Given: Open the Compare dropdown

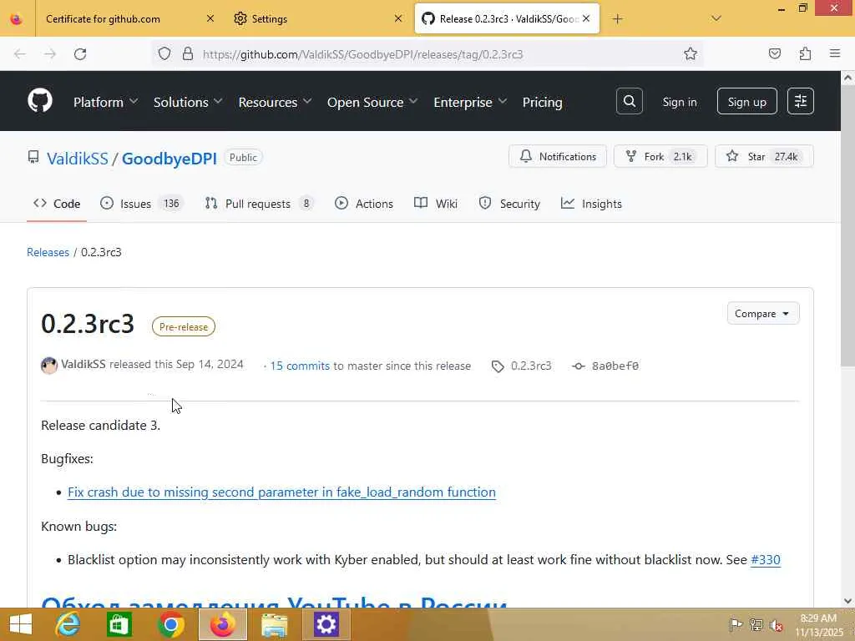Looking at the screenshot, I should pyautogui.click(x=763, y=314).
